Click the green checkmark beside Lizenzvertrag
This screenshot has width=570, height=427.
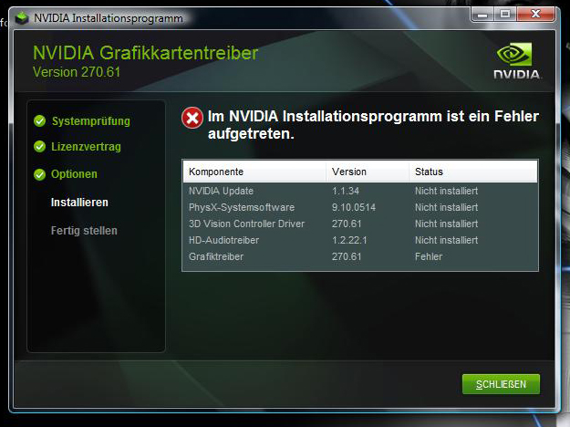pos(39,147)
